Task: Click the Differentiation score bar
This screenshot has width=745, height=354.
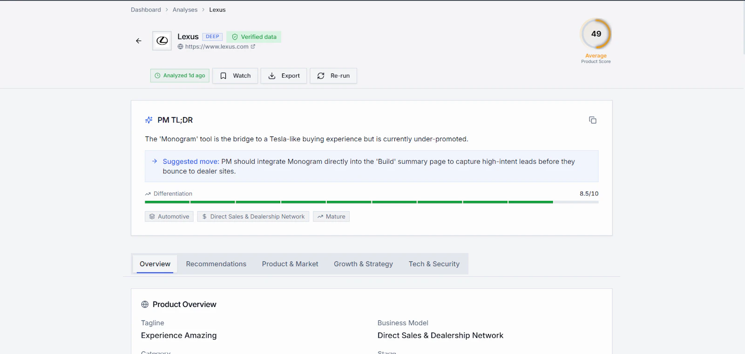Action: [x=372, y=202]
